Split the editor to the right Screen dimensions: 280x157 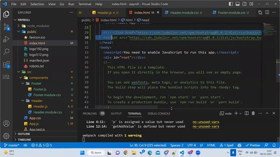tap(267, 13)
